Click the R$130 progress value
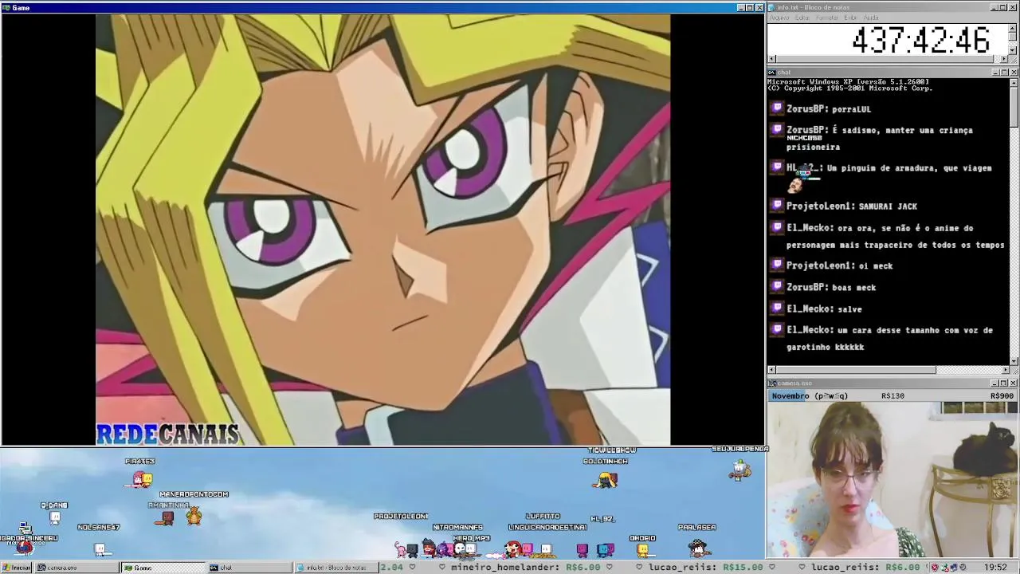 pyautogui.click(x=892, y=396)
